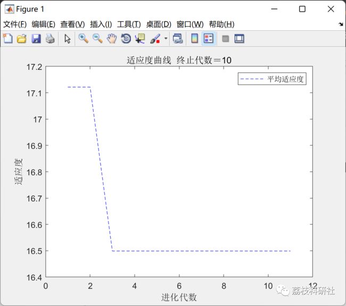Click the y-axis tick label 17.2

34,67
